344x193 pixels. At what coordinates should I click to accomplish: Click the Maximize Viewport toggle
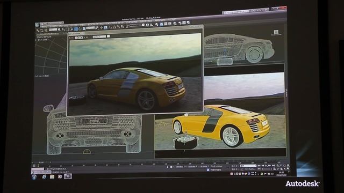[x=288, y=169]
